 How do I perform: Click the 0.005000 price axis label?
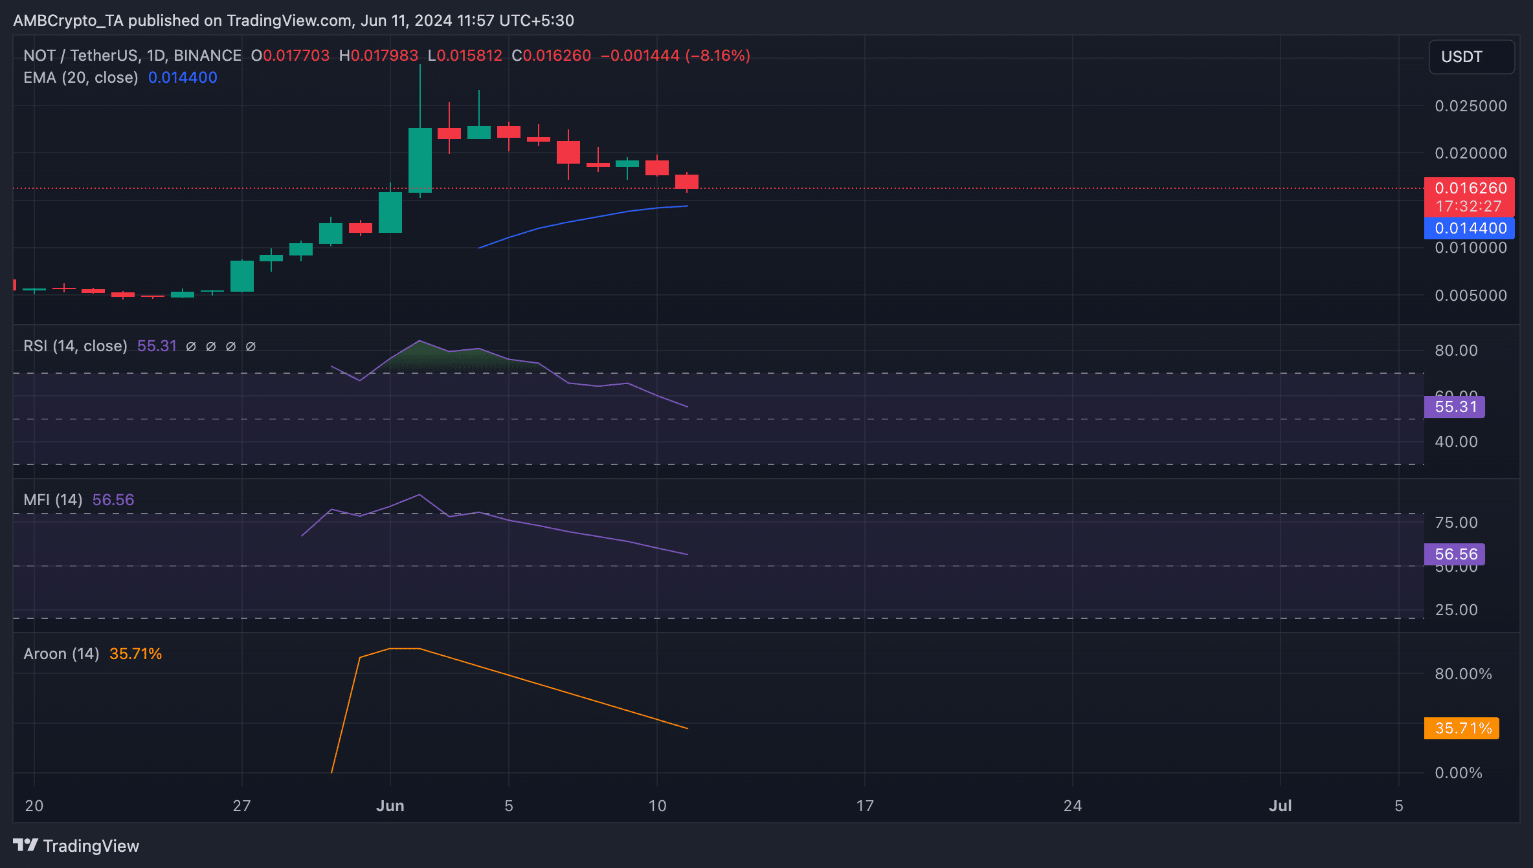[x=1471, y=296]
